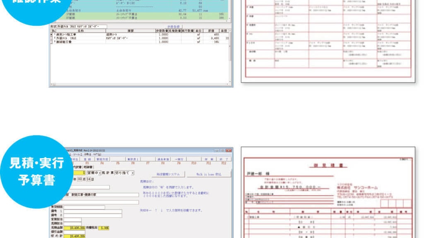Click the 備考 1 input field

[93, 212]
